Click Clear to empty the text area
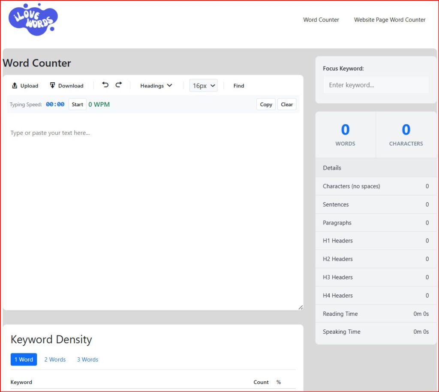 [286, 104]
